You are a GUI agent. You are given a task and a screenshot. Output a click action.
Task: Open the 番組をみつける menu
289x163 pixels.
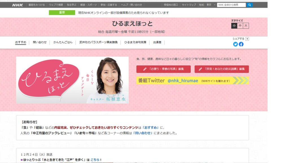[x=37, y=5]
